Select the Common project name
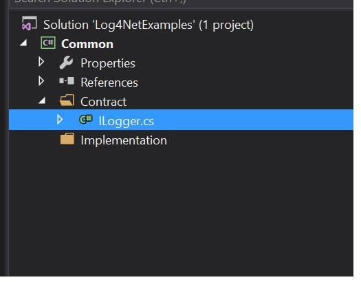 [x=87, y=44]
